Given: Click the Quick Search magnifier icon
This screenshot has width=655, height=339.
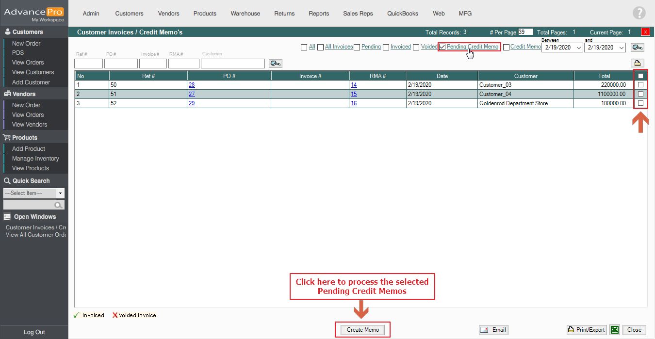Looking at the screenshot, I should 59,205.
